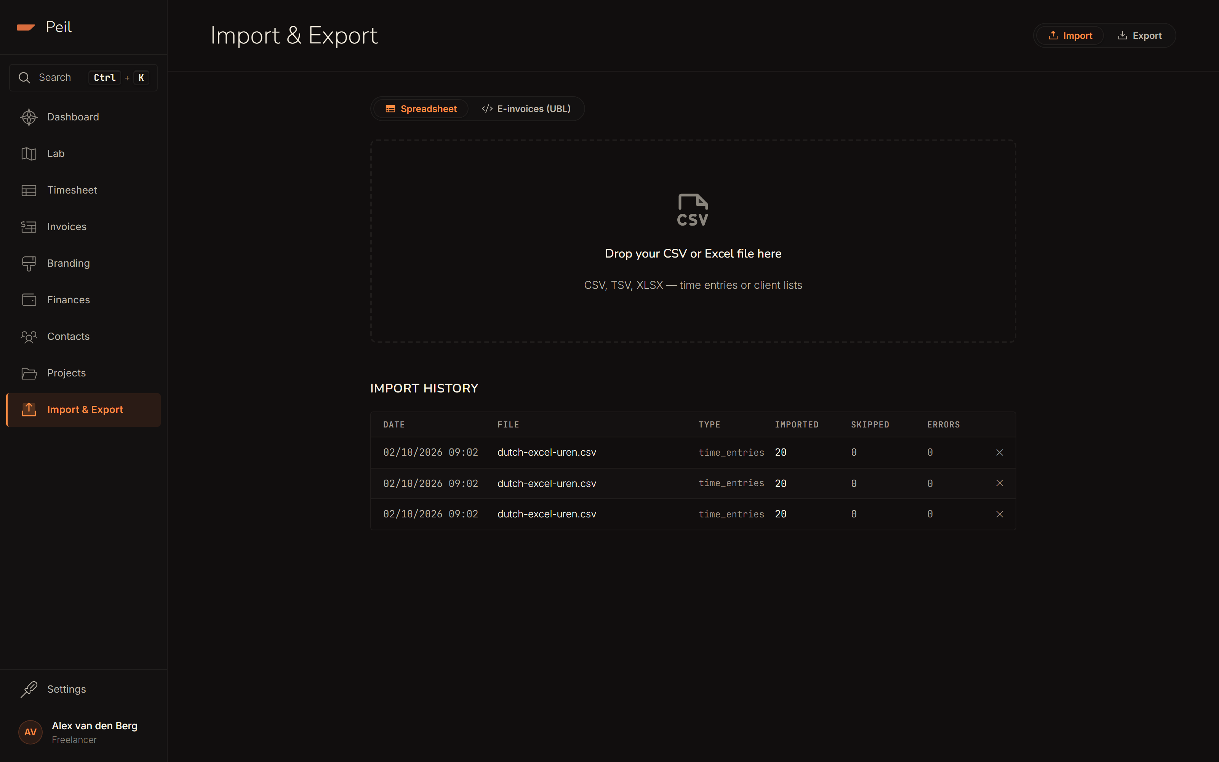Focus the Search field in sidebar

83,78
